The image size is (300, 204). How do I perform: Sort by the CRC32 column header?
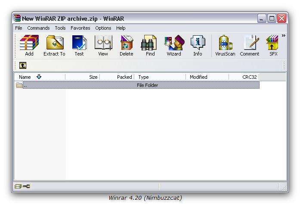pos(244,77)
